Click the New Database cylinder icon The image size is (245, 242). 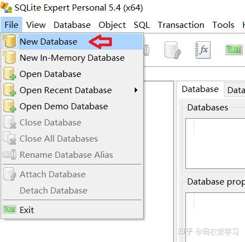coord(9,41)
